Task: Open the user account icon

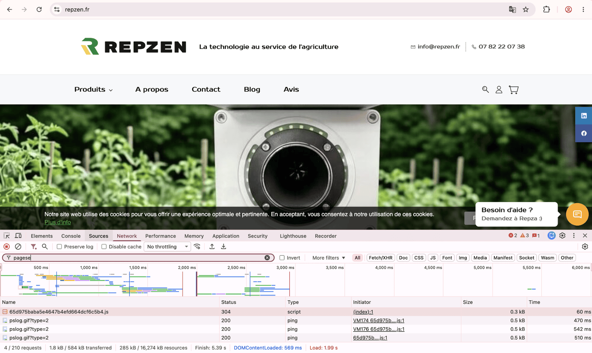Action: [x=499, y=89]
